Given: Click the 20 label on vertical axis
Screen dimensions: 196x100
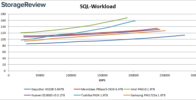Looking at the screenshot, I should tap(4, 65).
